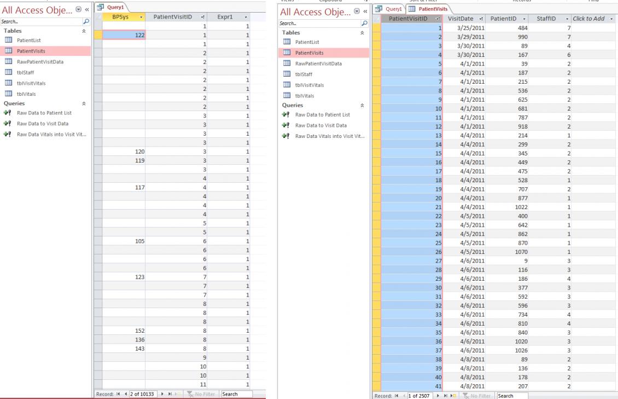
Task: Click navigation pane Search box in Query1 window
Action: coord(42,22)
